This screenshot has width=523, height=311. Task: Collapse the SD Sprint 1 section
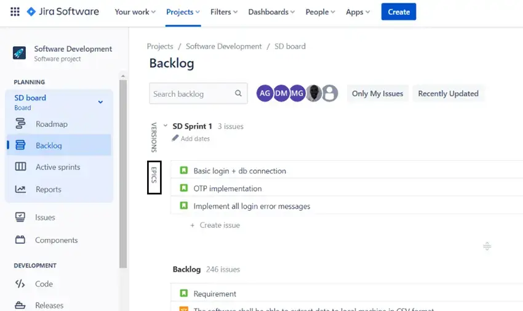click(165, 126)
